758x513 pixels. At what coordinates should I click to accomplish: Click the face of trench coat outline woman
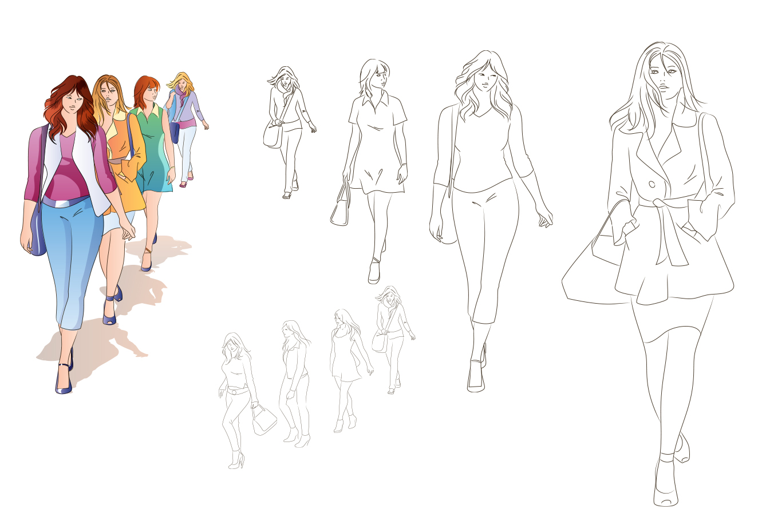(663, 77)
